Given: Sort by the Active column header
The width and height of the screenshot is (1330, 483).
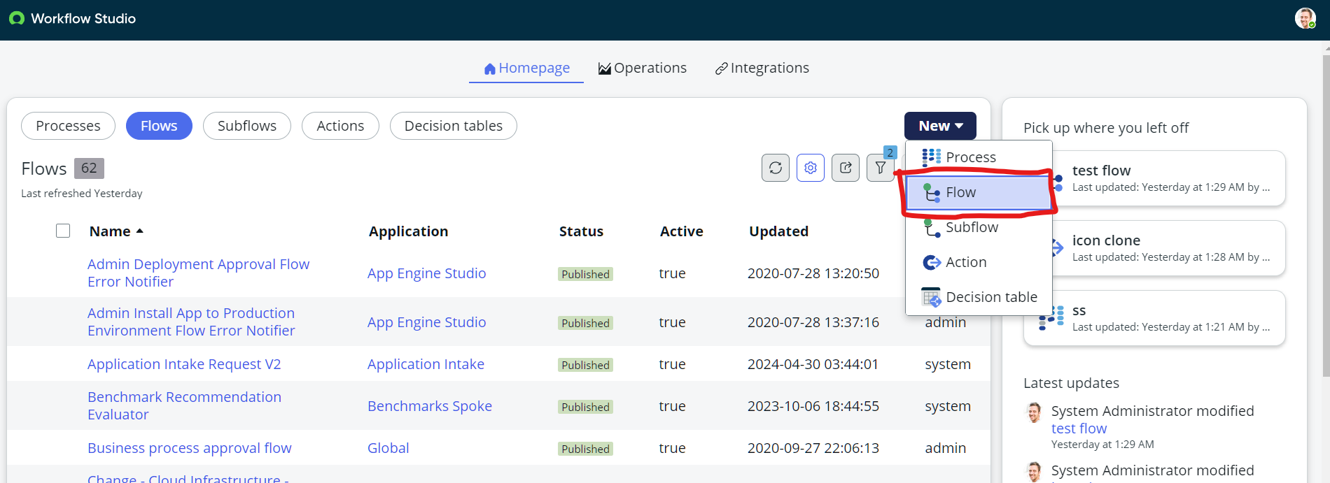Looking at the screenshot, I should click(681, 231).
